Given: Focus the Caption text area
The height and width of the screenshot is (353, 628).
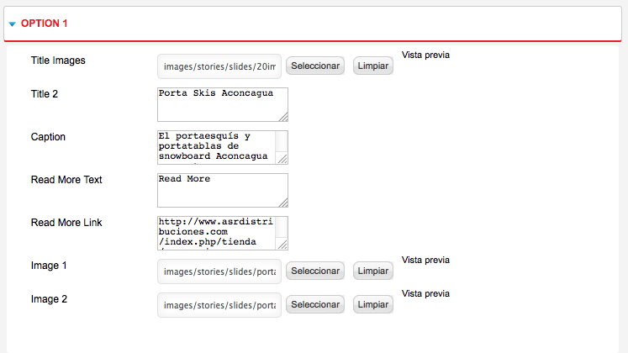Looking at the screenshot, I should tap(216, 147).
